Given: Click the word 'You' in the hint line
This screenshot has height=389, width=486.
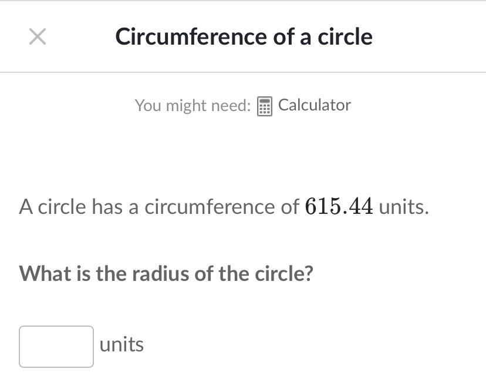Looking at the screenshot, I should click(147, 106).
